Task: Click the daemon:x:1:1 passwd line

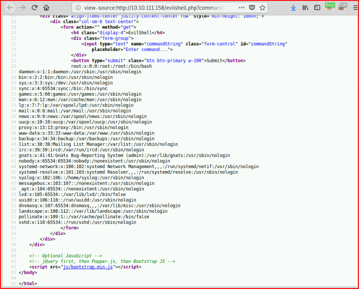Action: [80, 72]
